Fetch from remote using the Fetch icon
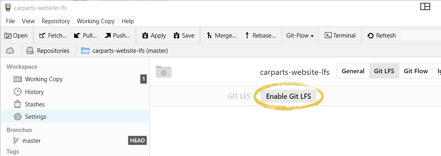This screenshot has width=441, height=156. (x=42, y=36)
